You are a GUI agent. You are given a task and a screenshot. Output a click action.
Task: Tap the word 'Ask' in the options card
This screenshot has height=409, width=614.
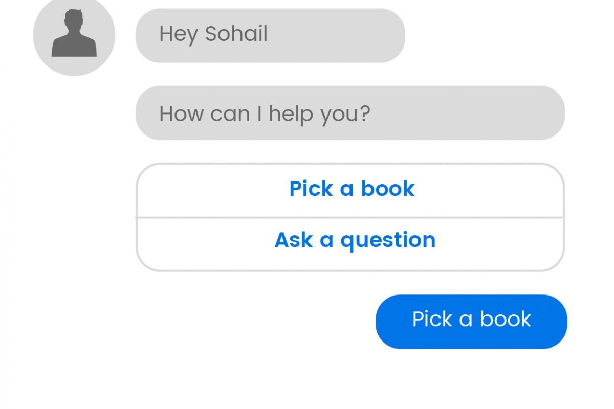coord(294,239)
